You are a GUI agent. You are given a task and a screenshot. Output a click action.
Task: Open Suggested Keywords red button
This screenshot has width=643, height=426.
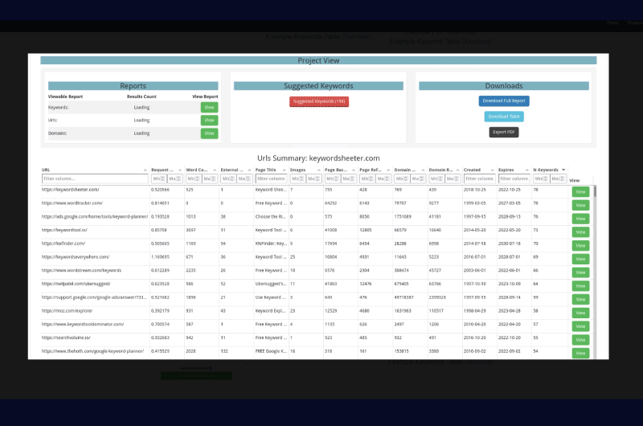319,101
